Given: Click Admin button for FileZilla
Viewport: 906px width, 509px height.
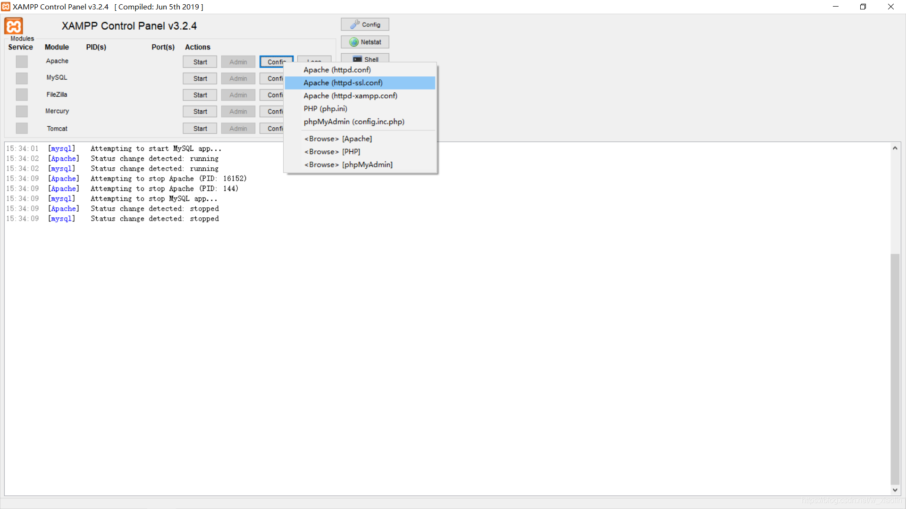Looking at the screenshot, I should click(238, 95).
